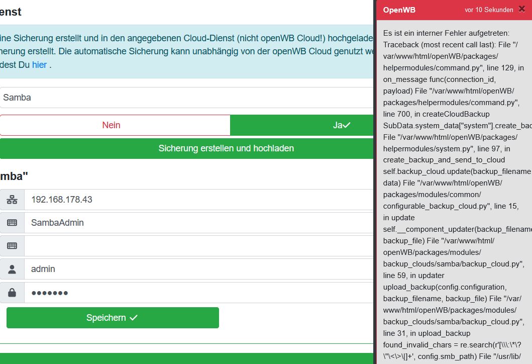This screenshot has height=364, width=532.
Task: Click the empty path input field
Action: click(x=199, y=246)
